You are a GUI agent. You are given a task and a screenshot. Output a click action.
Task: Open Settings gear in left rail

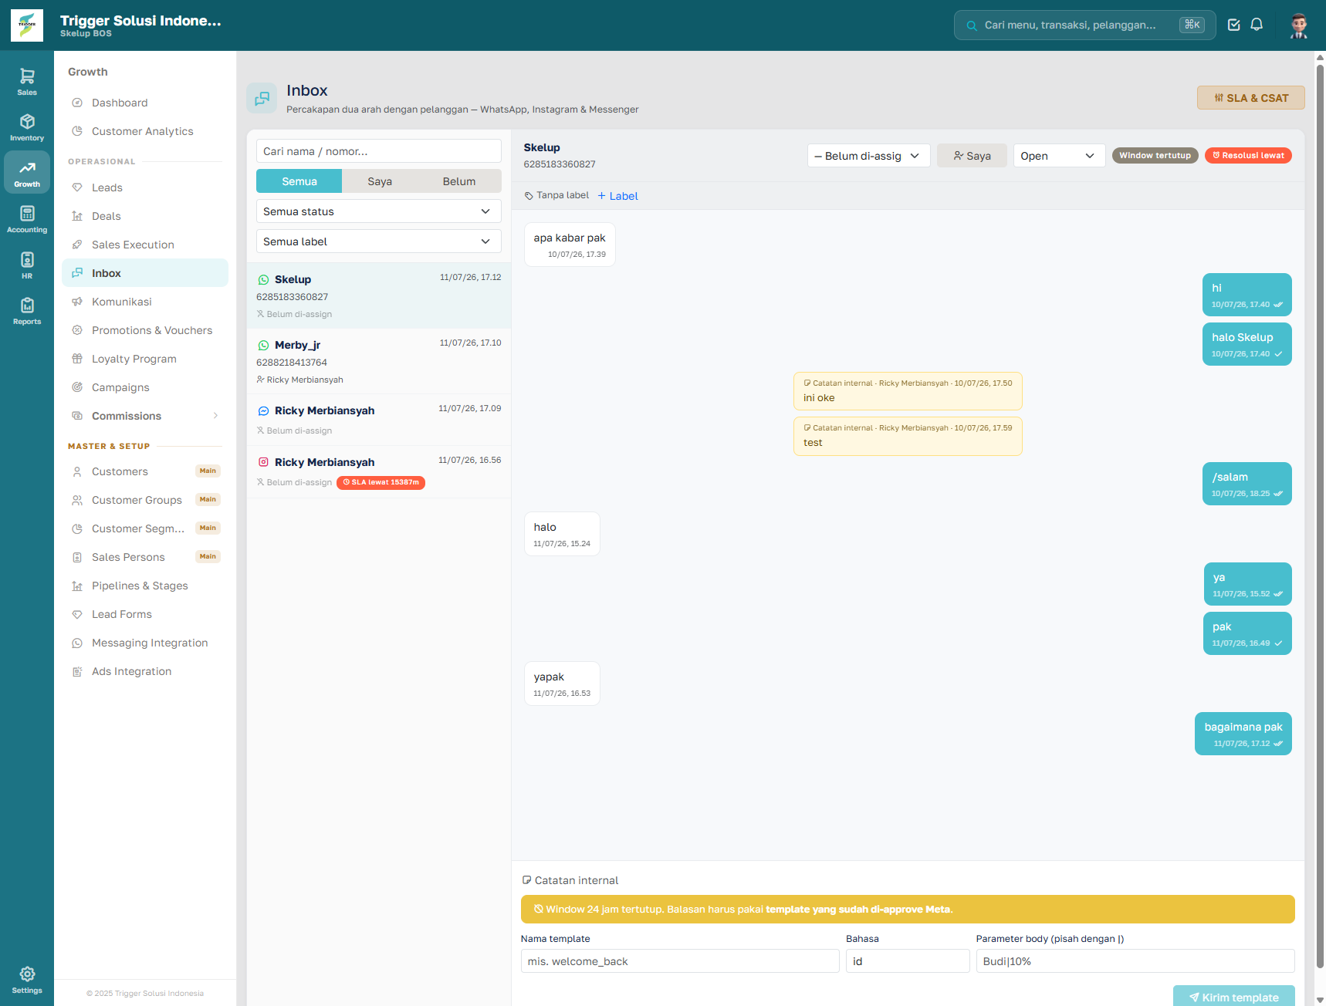[x=27, y=979]
